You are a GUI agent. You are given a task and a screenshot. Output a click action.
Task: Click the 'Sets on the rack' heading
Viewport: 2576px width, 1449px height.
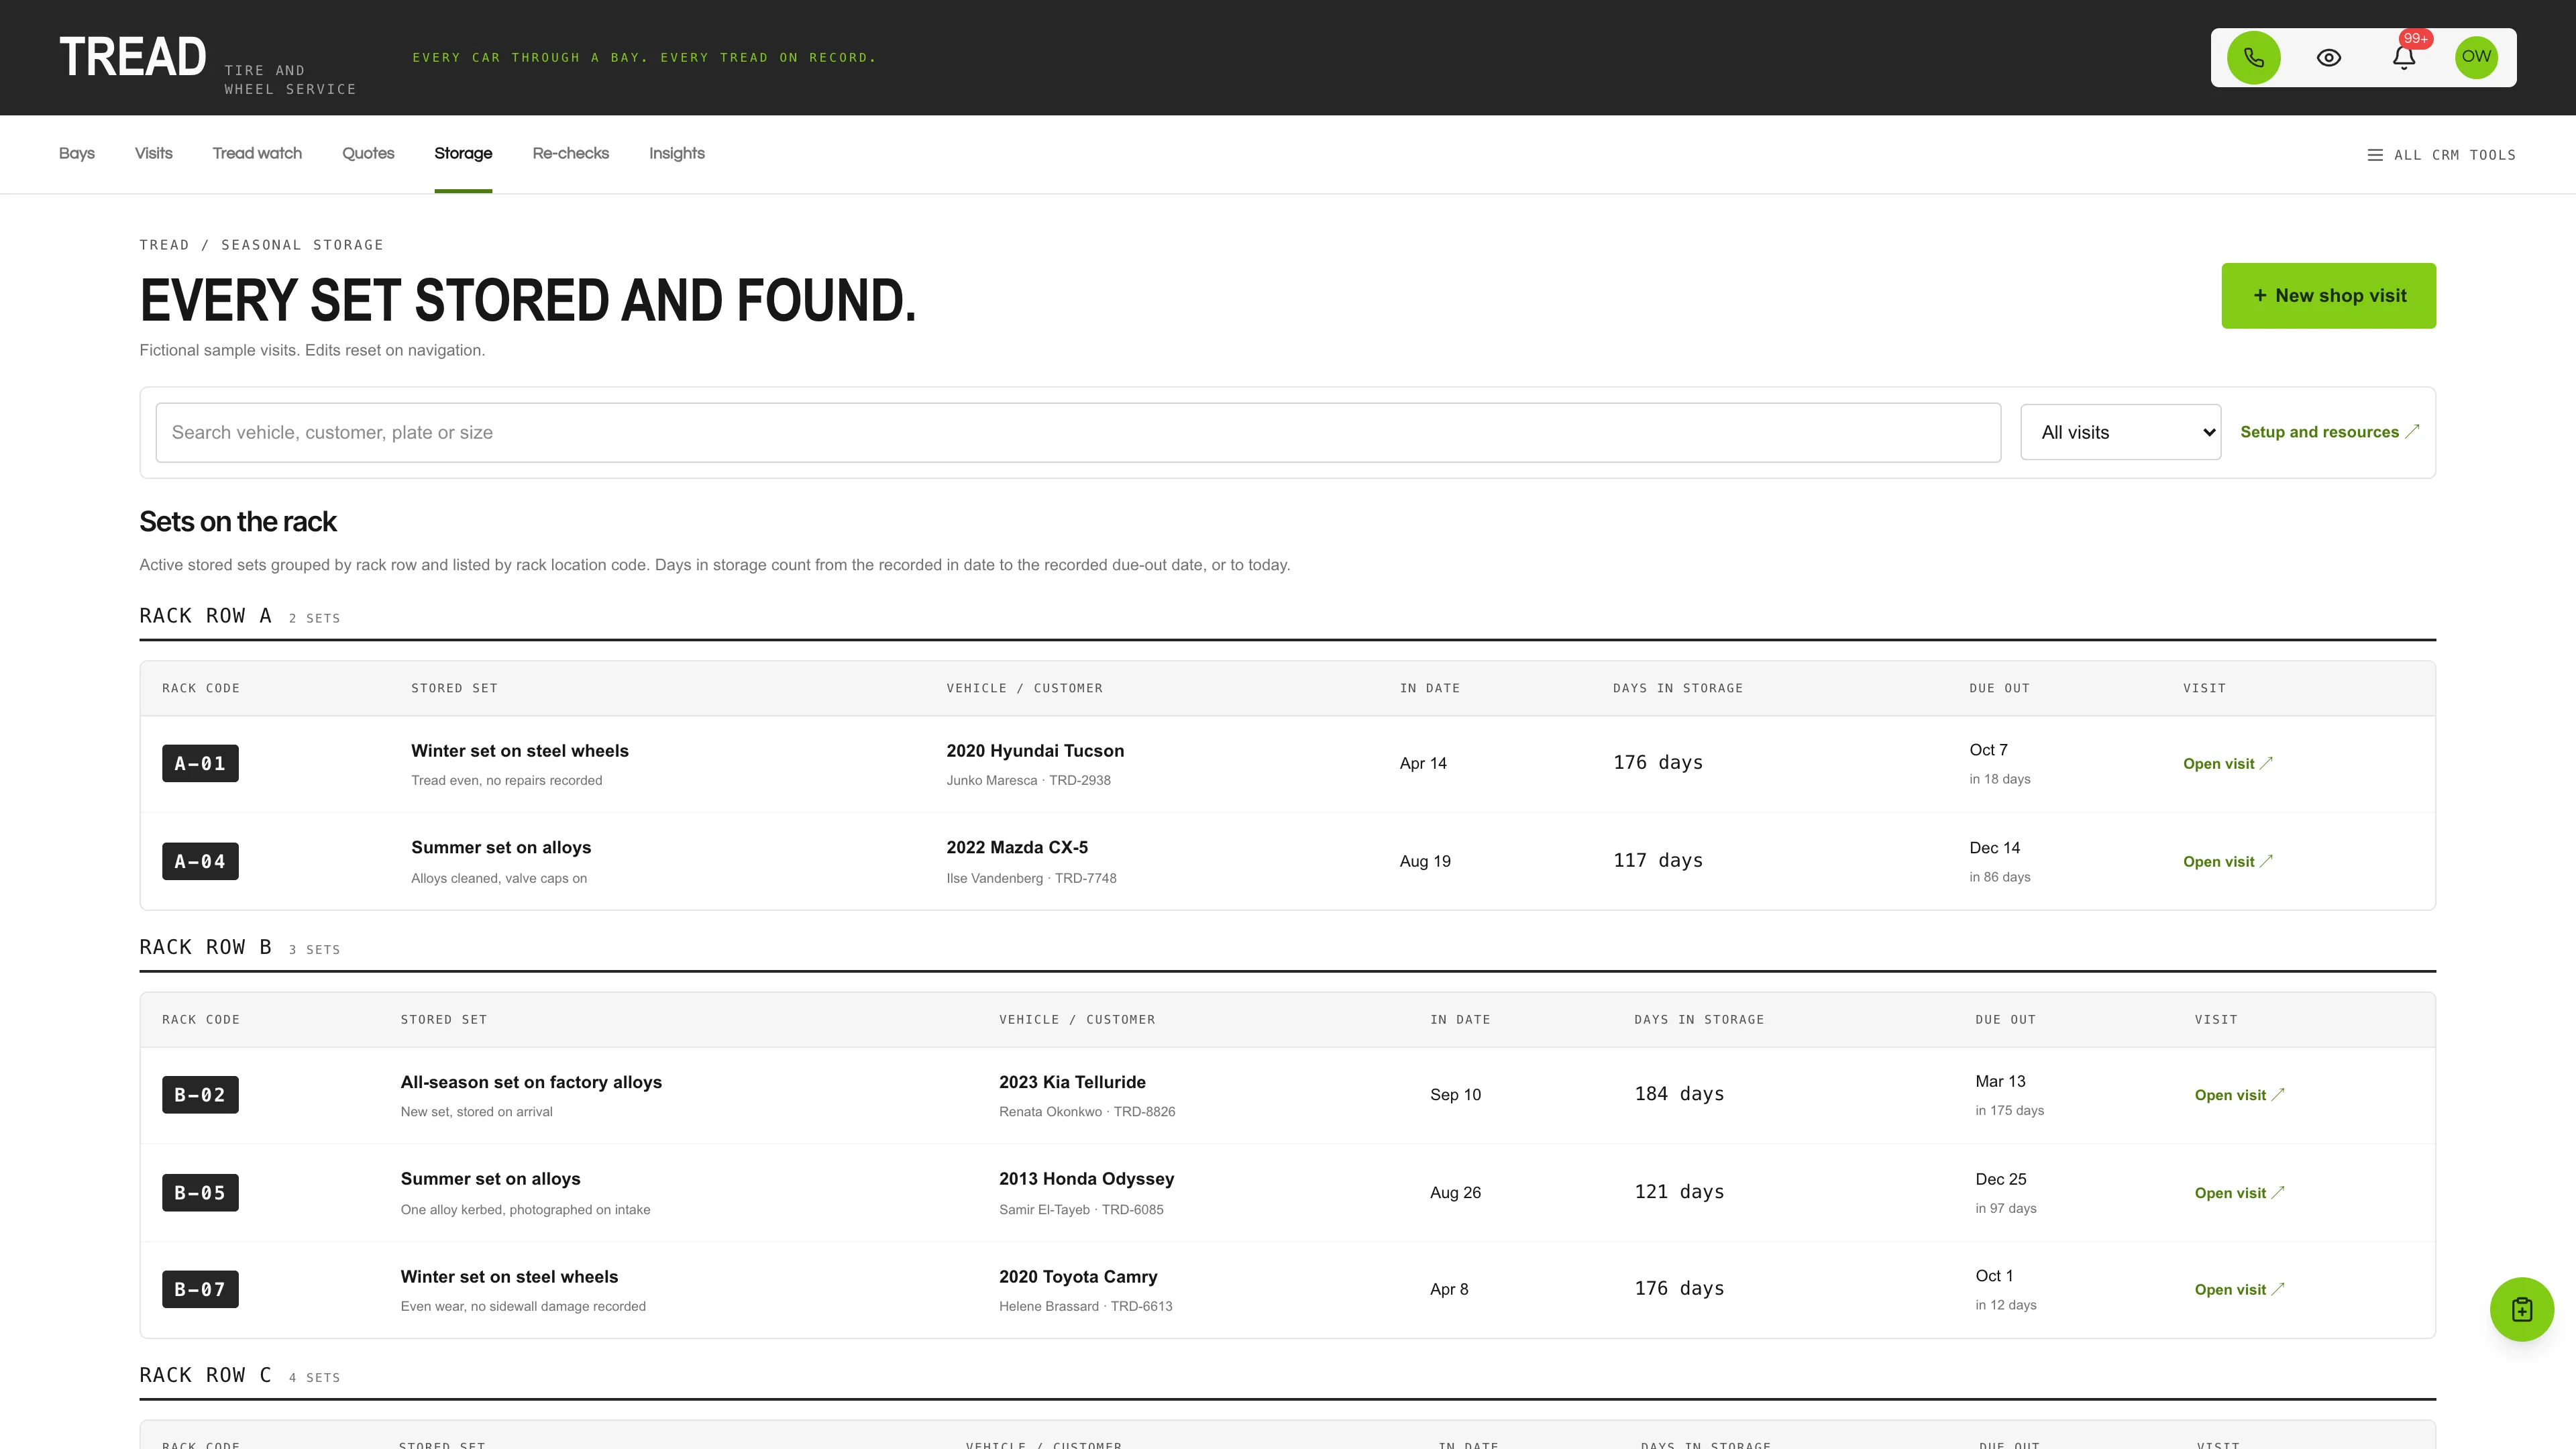click(238, 522)
